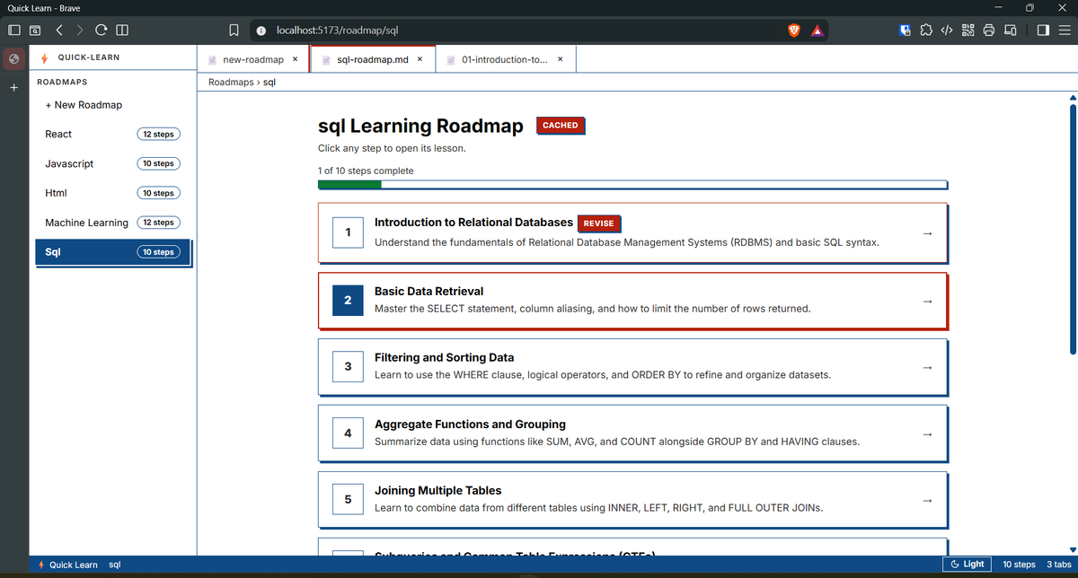The width and height of the screenshot is (1078, 578).
Task: Click the arrow on Aggregate Functions and Grouping
Action: (927, 433)
